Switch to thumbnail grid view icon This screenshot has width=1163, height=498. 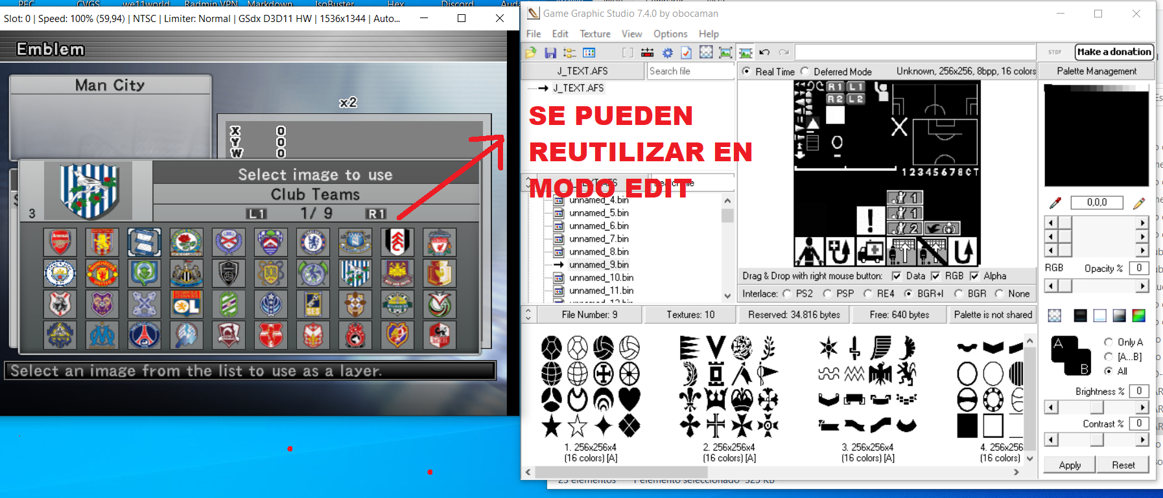(x=589, y=52)
